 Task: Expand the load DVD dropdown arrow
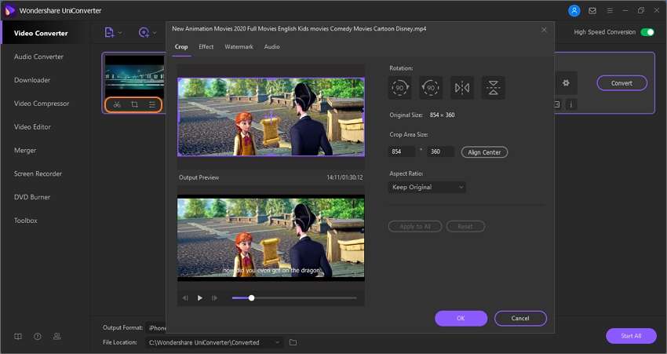[155, 33]
